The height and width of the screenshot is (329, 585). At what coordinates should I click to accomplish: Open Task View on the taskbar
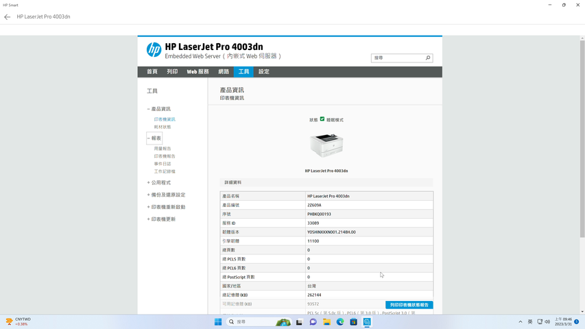pos(299,322)
